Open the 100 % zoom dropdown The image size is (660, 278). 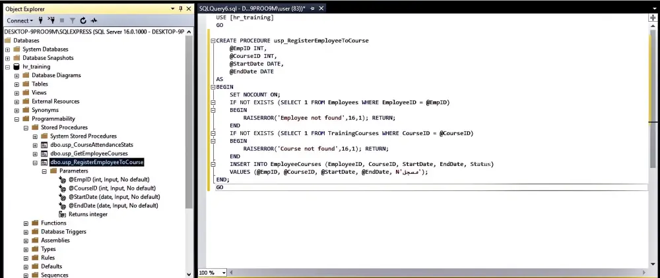[224, 273]
